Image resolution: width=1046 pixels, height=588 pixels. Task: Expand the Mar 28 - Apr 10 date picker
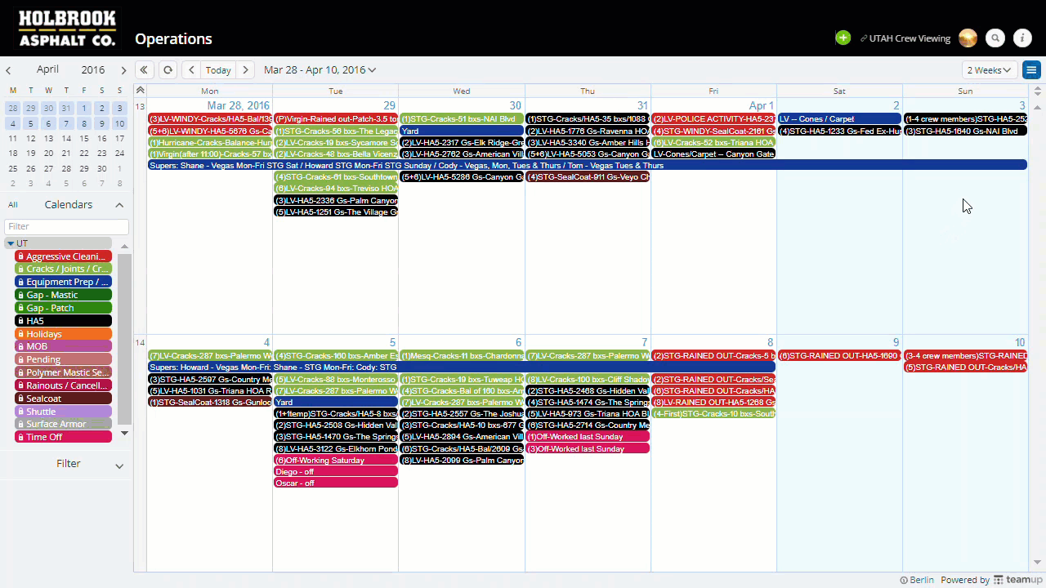[320, 70]
